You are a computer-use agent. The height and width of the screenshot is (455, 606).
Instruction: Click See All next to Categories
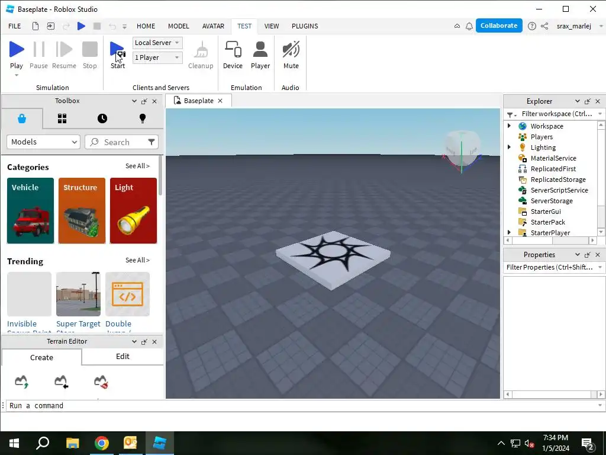tap(137, 166)
